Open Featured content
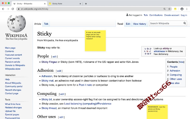The height and width of the screenshot is (119, 190). click(x=13, y=55)
